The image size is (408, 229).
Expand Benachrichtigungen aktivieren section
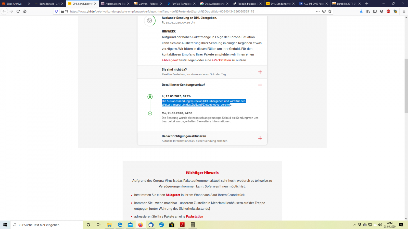point(260,138)
